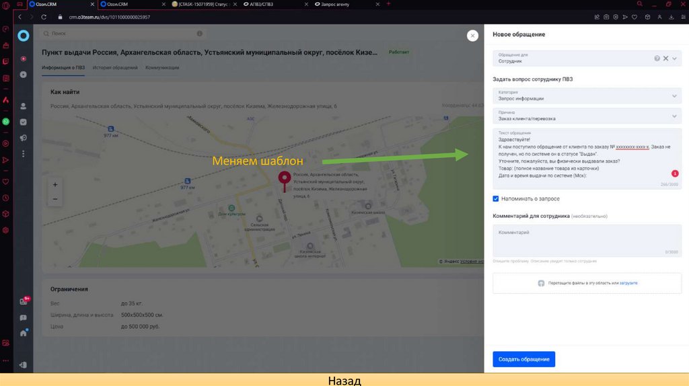Screen dimensions: 689x386
Task: Toggle Напоминать о запросе checkbox
Action: (496, 199)
